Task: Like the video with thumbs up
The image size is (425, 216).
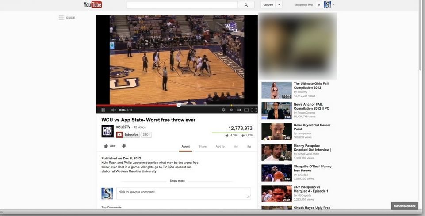Action: pos(110,146)
